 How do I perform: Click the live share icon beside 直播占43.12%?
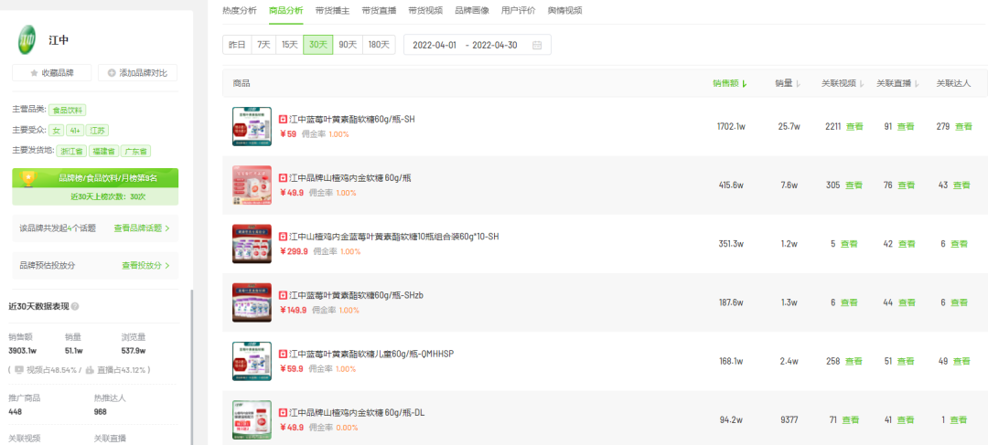tap(90, 369)
